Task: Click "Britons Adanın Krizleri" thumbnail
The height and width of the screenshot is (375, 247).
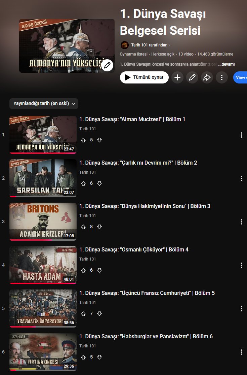Action: pyautogui.click(x=43, y=222)
